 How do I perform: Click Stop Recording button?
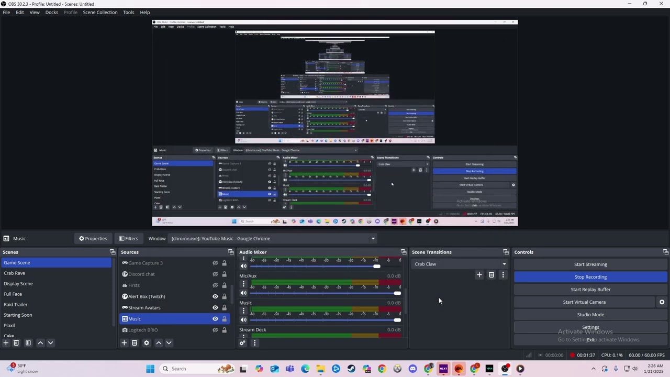590,277
